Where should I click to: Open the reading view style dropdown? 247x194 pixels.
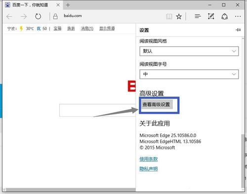[x=189, y=51]
